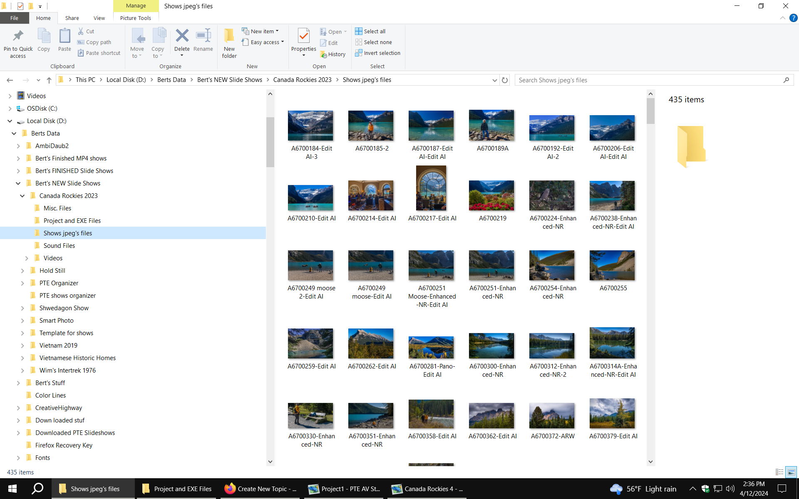The height and width of the screenshot is (499, 799).
Task: Click Pin to Quick access icon
Action: coord(18,37)
